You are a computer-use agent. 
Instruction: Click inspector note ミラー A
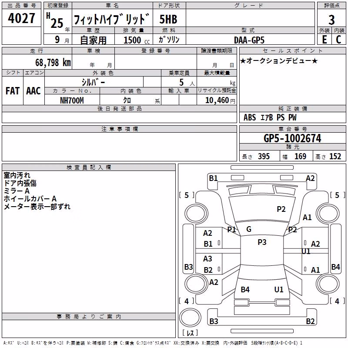(x=17, y=191)
